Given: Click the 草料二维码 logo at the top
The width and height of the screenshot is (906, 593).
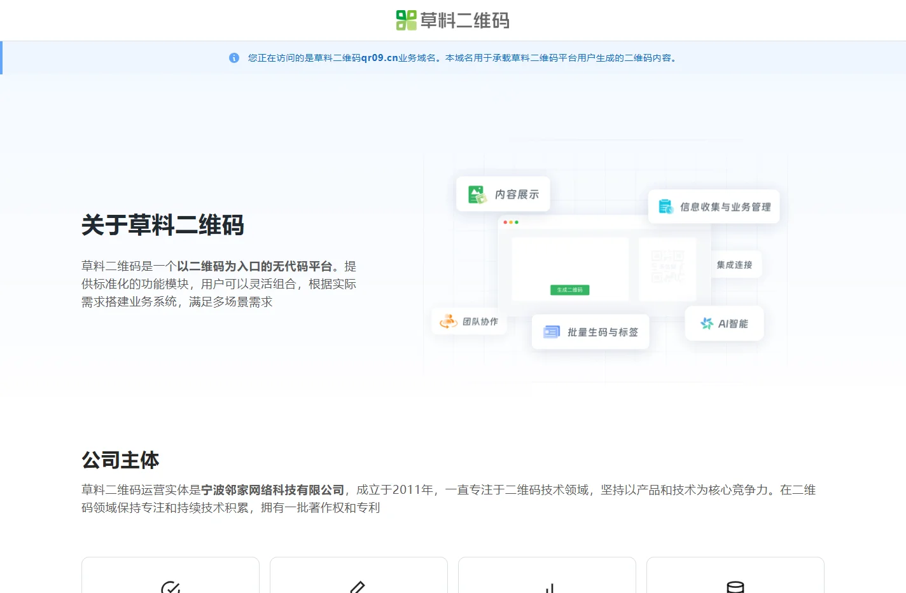Looking at the screenshot, I should click(452, 20).
